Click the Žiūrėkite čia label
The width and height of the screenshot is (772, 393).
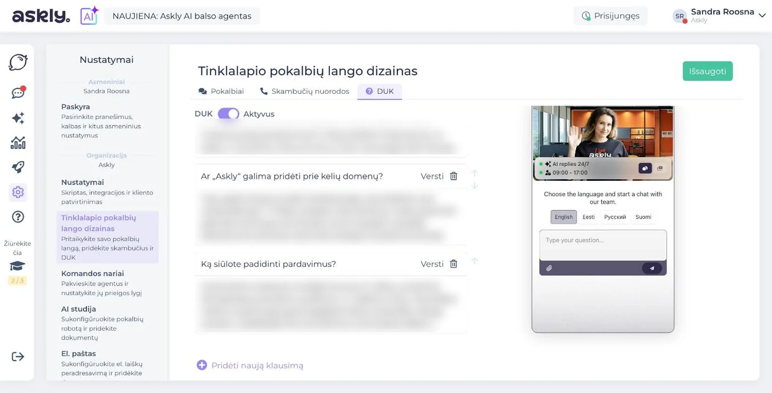point(17,248)
